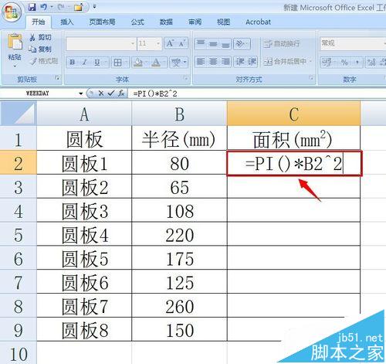Click Decrease Indent icon
The height and width of the screenshot is (364, 386).
(x=240, y=62)
